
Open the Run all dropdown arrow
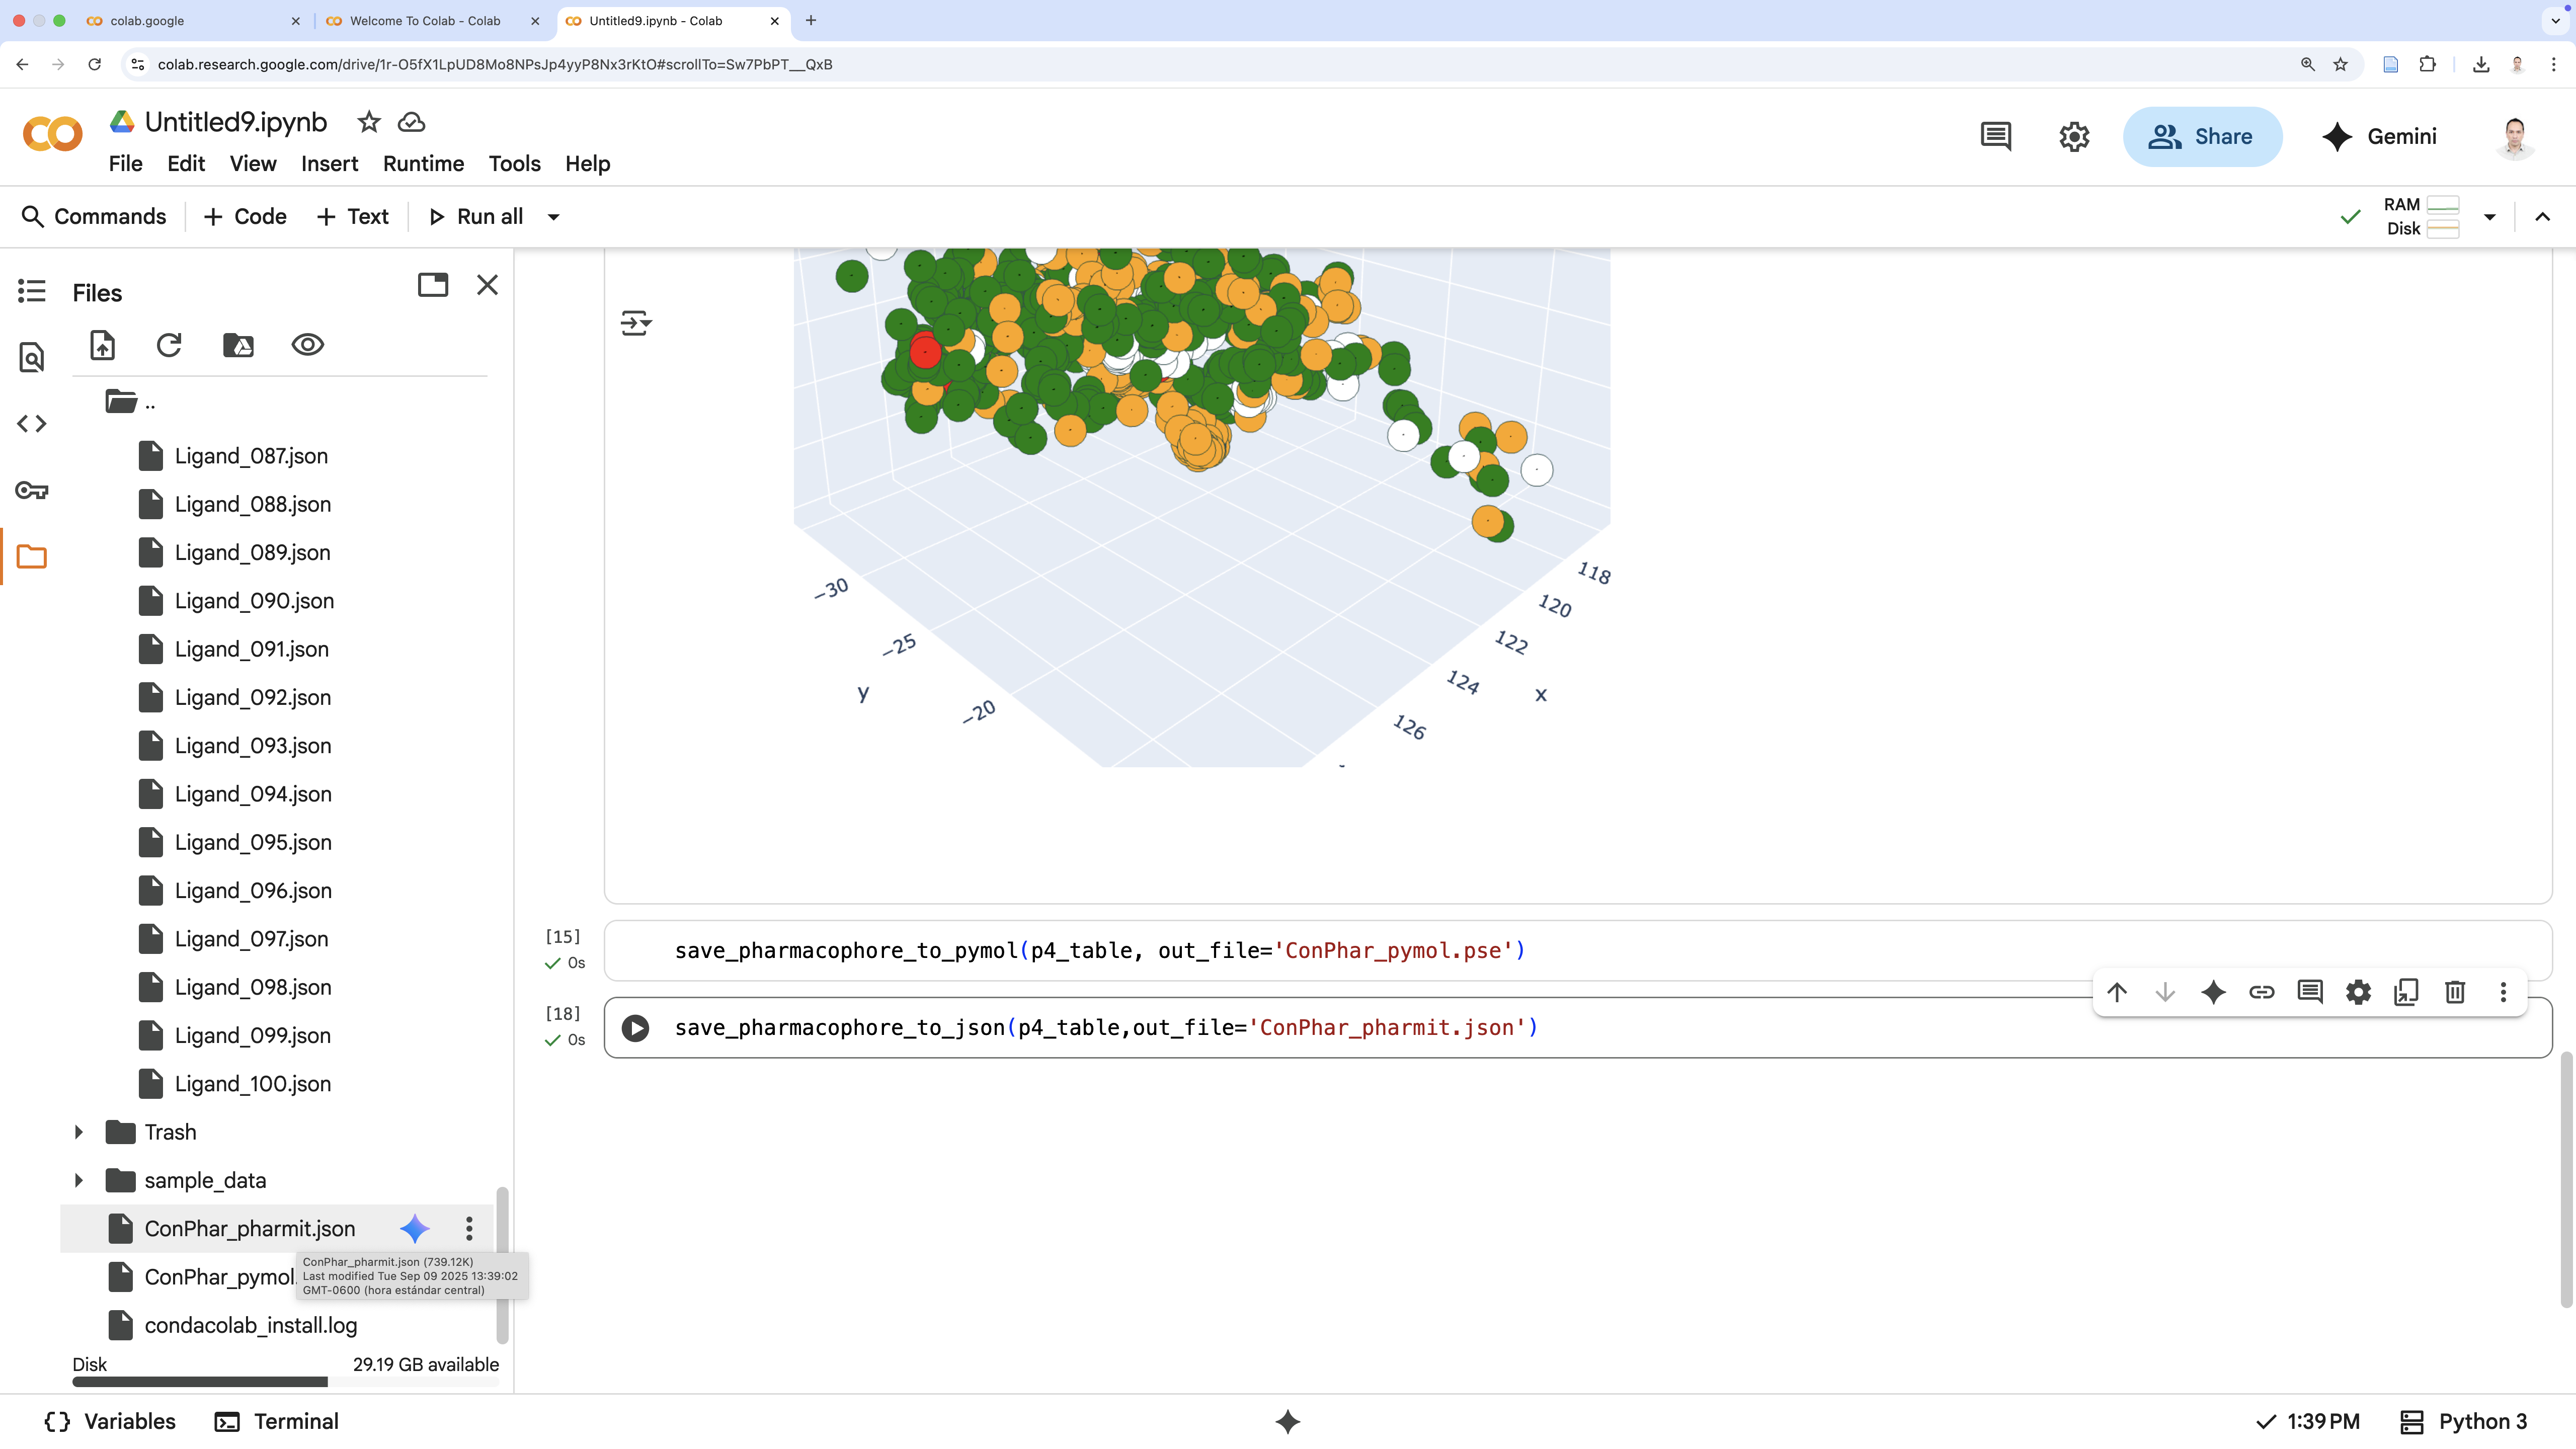tap(553, 217)
